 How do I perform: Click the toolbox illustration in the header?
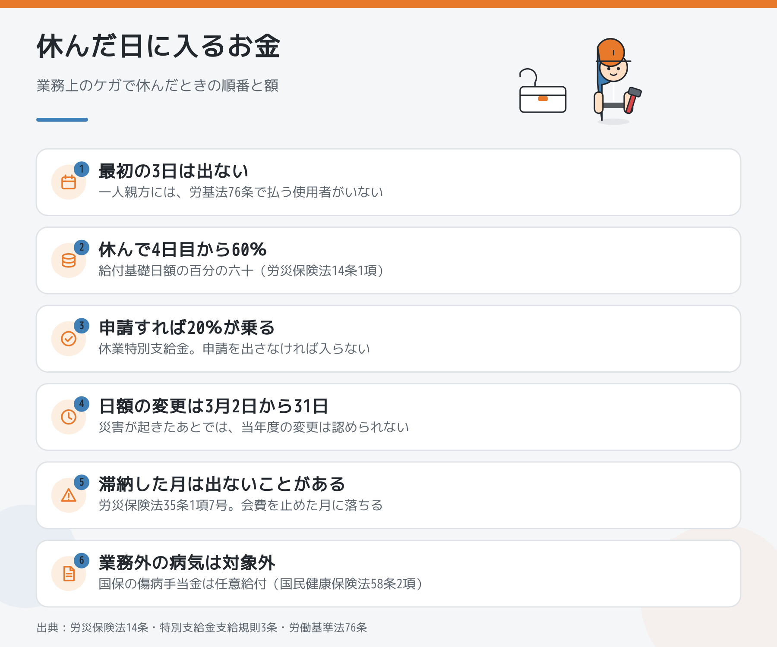coord(543,91)
